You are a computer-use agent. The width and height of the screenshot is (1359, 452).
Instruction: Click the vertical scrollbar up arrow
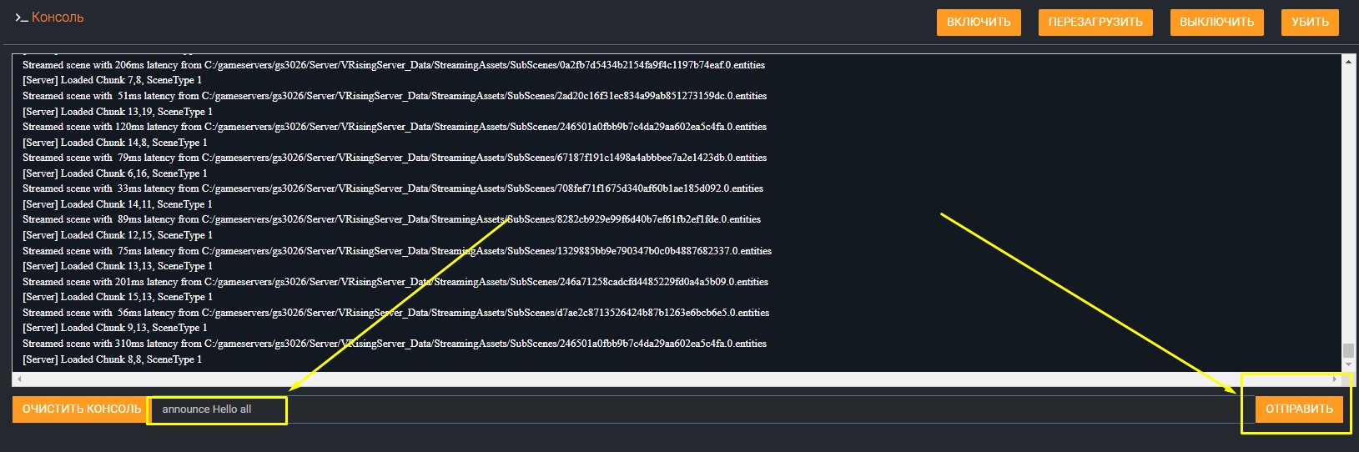1348,62
